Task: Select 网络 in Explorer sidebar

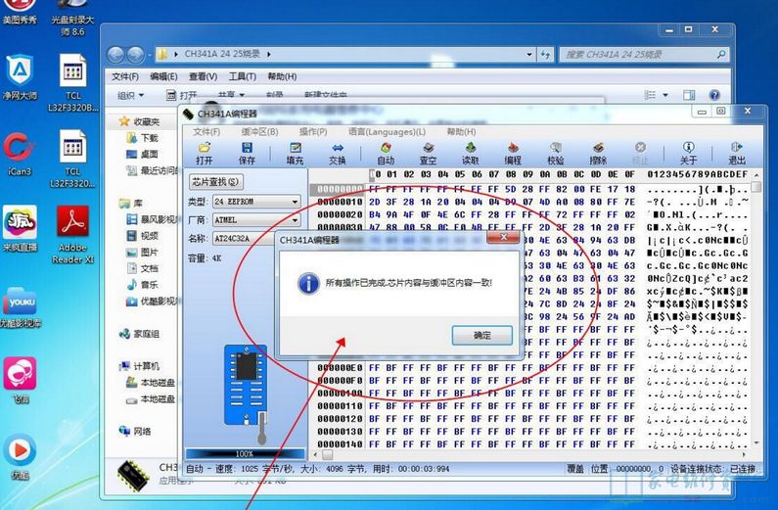Action: pyautogui.click(x=135, y=431)
